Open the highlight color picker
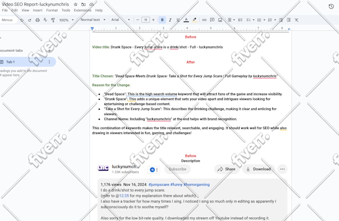This screenshot has height=221, width=339. [194, 20]
